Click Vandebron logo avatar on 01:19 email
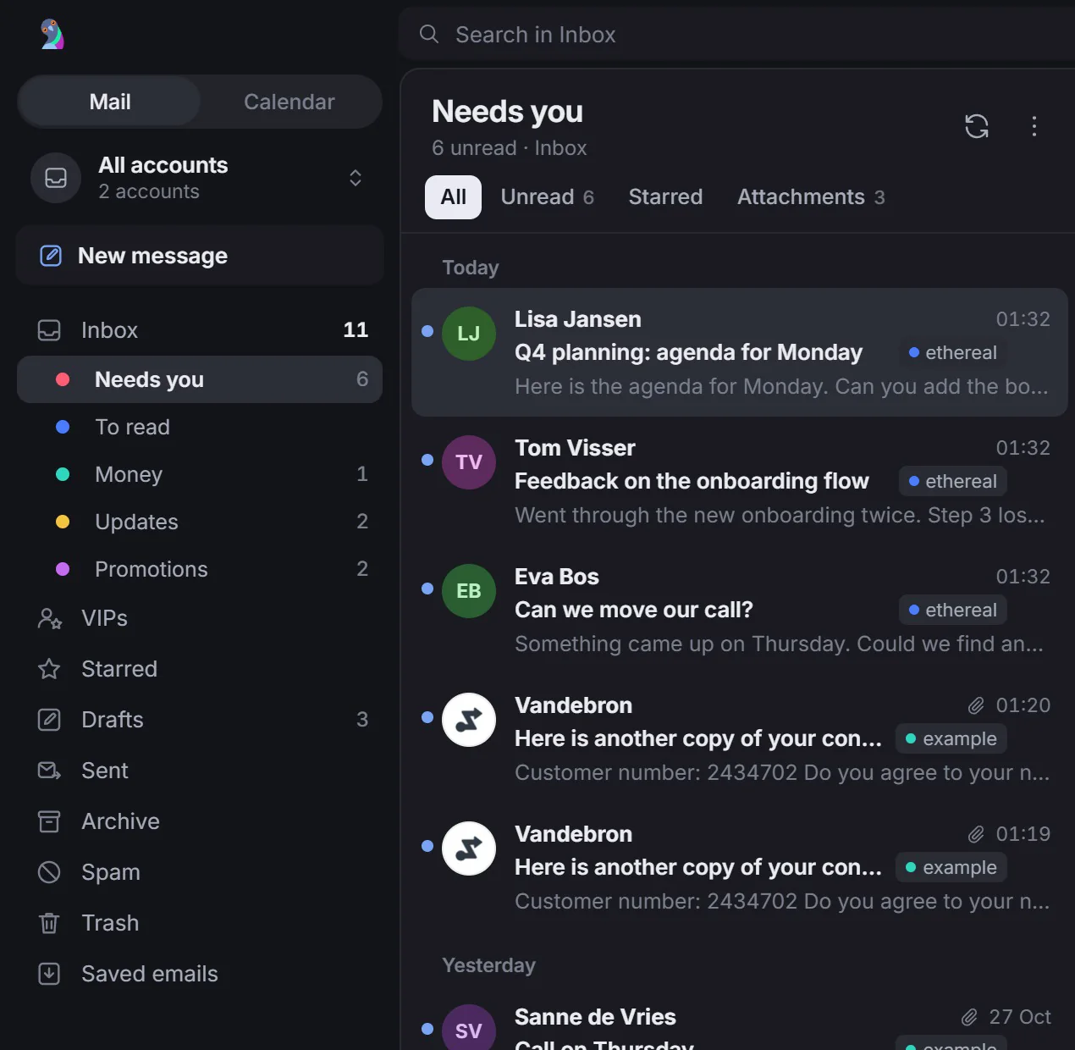 pos(469,848)
